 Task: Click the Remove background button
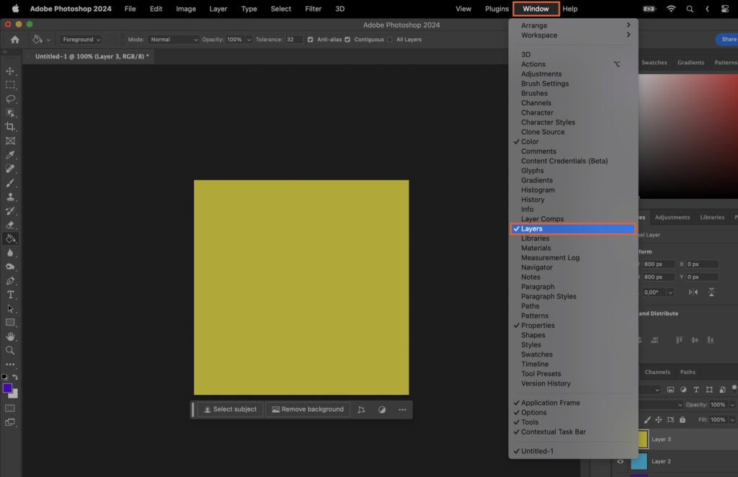pyautogui.click(x=308, y=409)
